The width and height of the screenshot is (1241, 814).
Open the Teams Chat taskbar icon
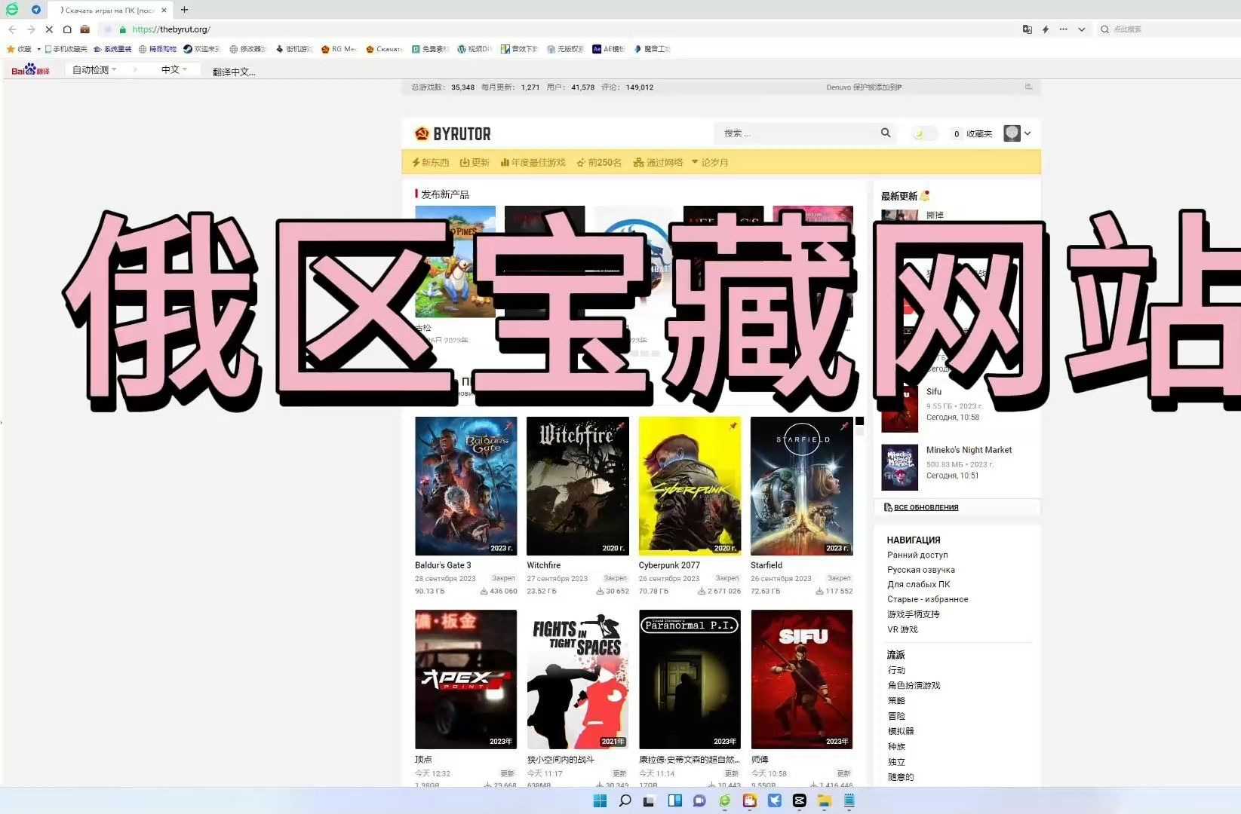point(699,800)
